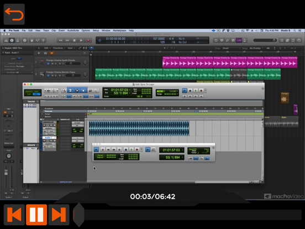Skip to the previous video chapter
Screen dimensions: 305x229
coord(14,215)
